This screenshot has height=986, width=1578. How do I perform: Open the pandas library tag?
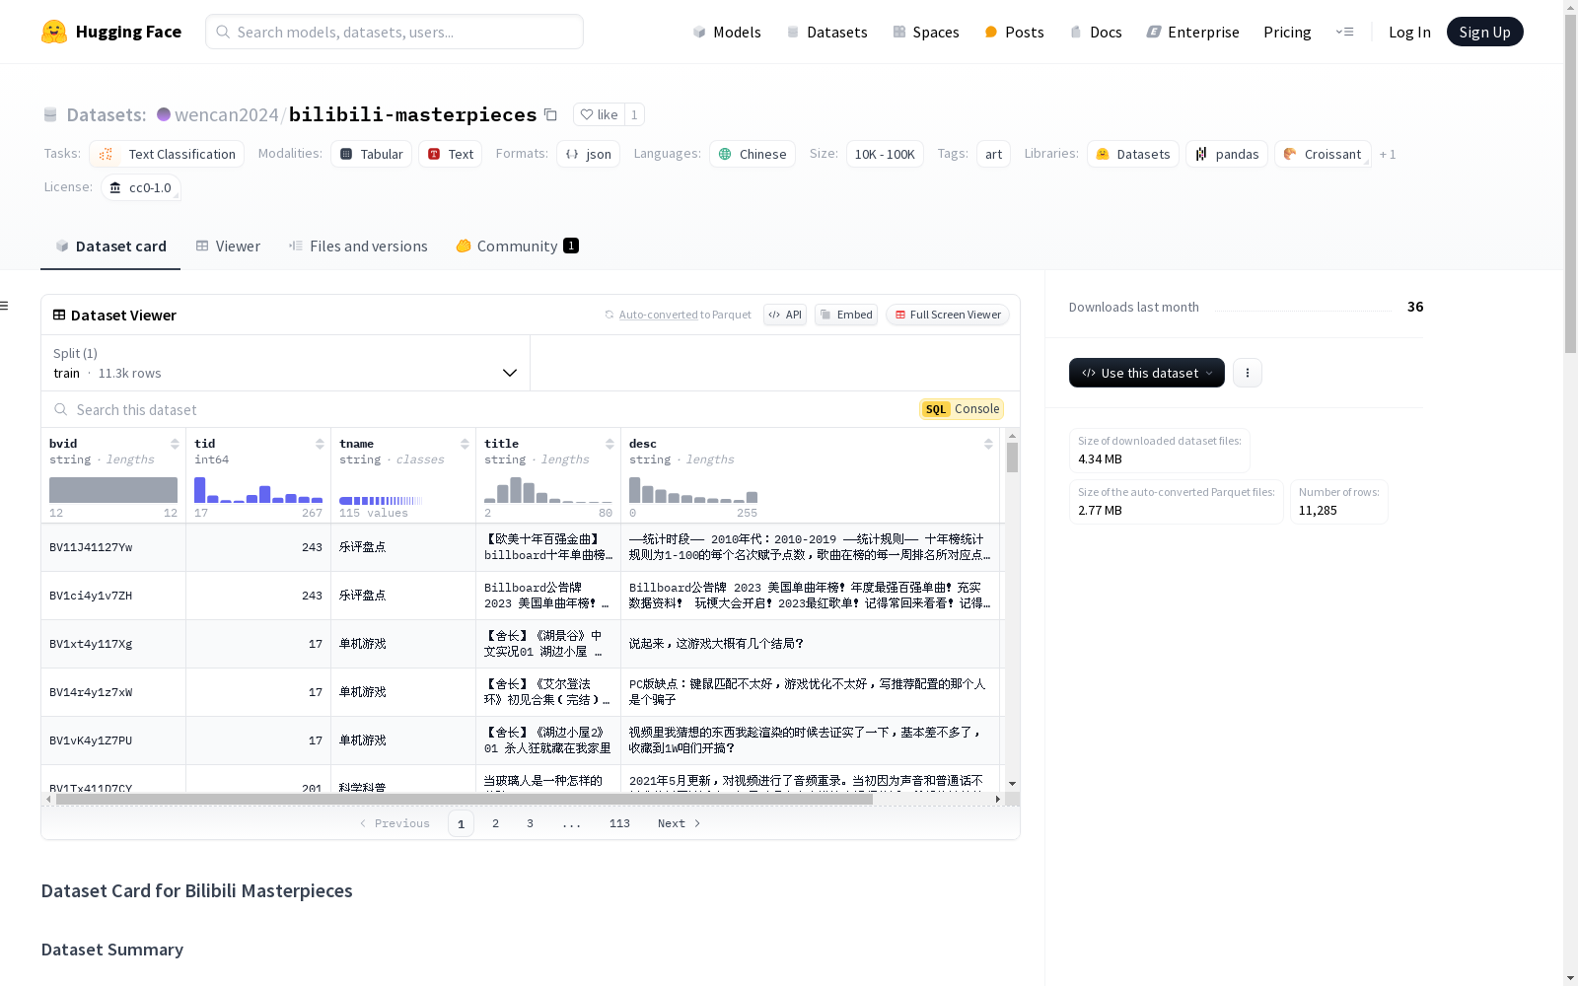[1227, 154]
